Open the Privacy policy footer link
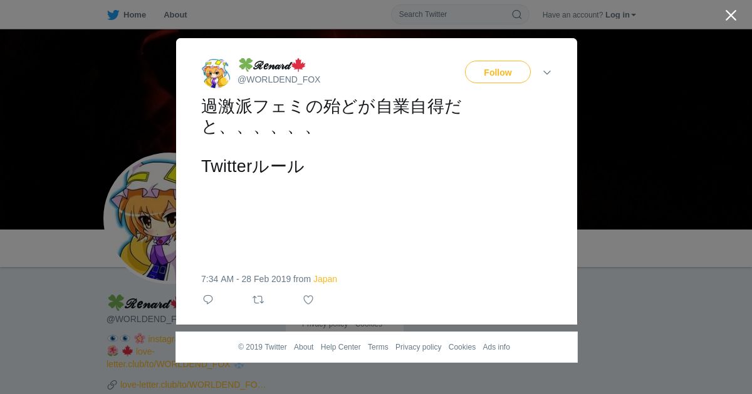Screen dimensions: 752x394 click(418, 347)
